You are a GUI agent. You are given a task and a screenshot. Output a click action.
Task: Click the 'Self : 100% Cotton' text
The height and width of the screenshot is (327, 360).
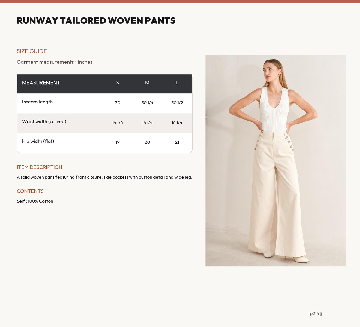[35, 201]
